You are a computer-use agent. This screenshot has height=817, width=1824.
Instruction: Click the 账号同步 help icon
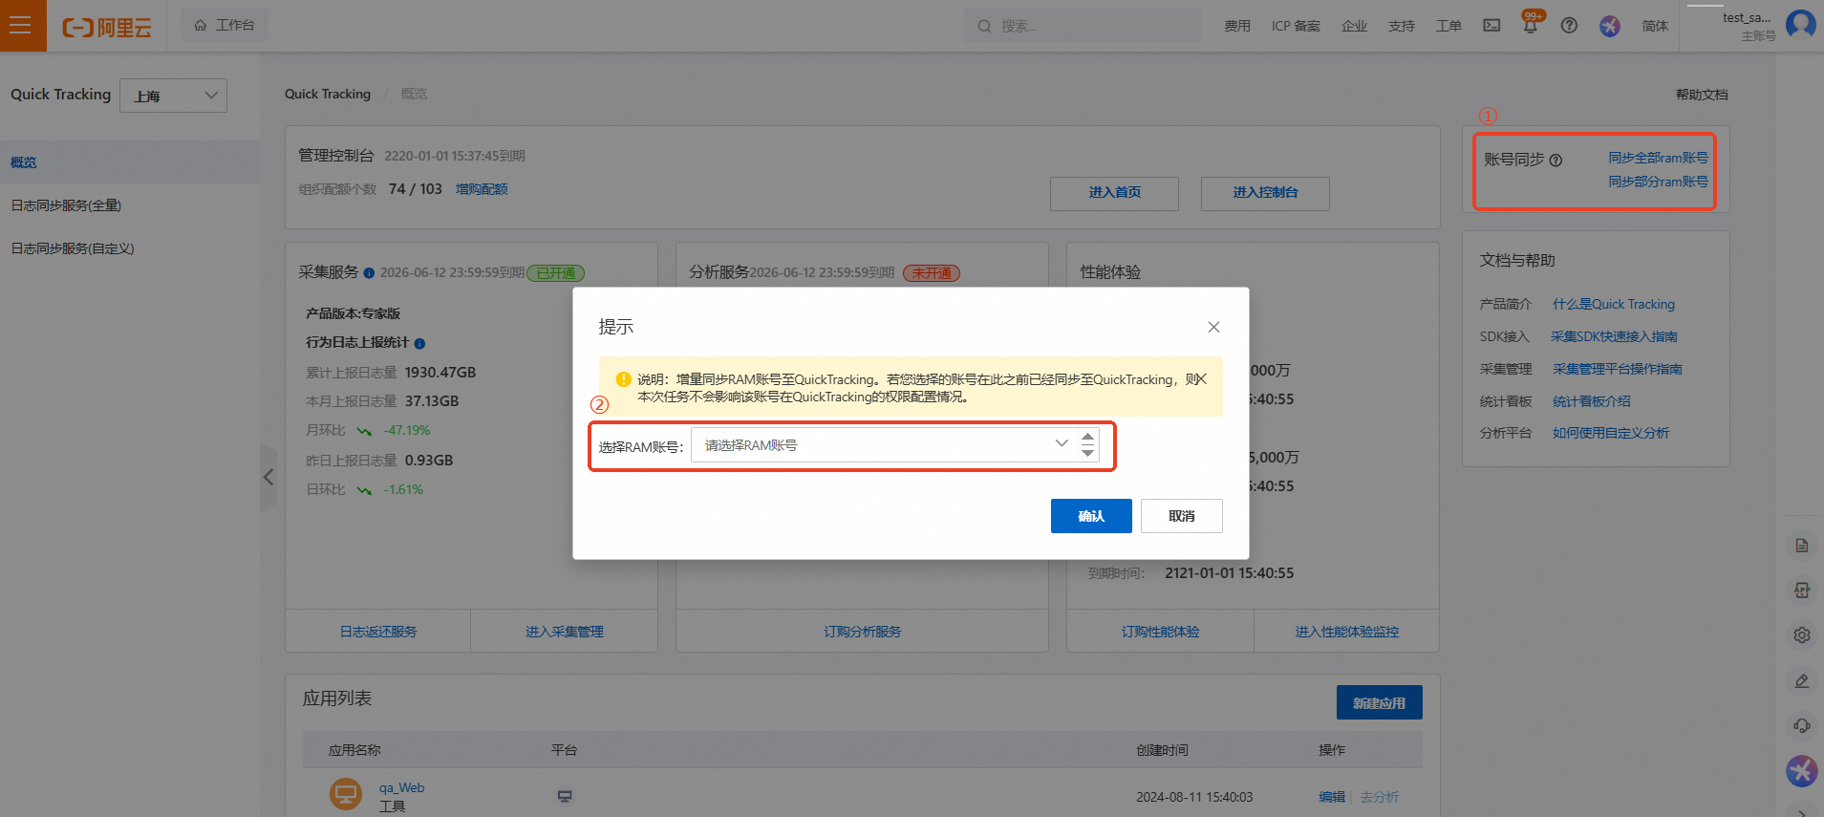pyautogui.click(x=1556, y=161)
